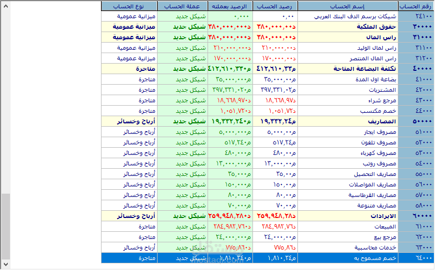Screen dimensions: 435x270
Task: Click account number ٤٢٠٠٠
Action: 416,90
